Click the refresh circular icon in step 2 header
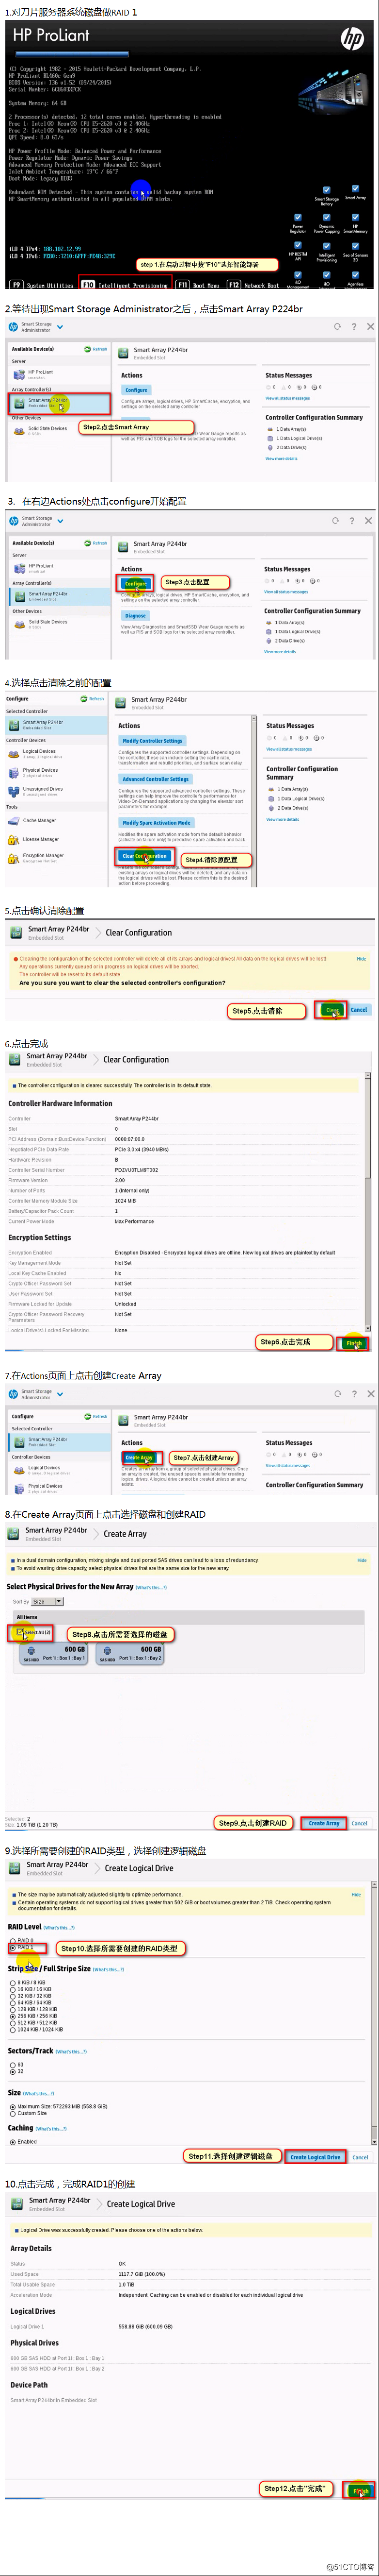The width and height of the screenshot is (379, 2576). tap(337, 326)
